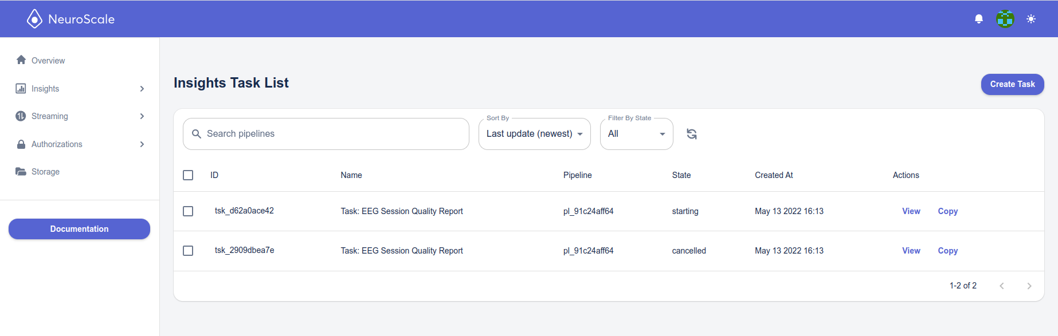This screenshot has height=336, width=1058.
Task: Check the tsk_d62a0ace42 row checkbox
Action: point(188,211)
